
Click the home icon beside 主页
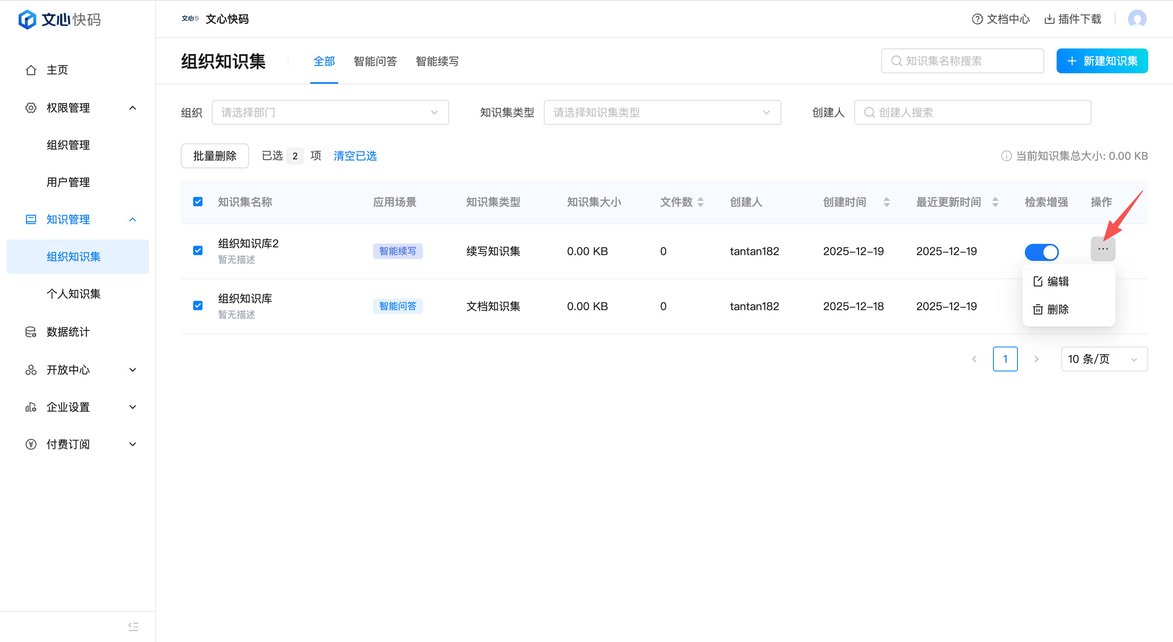31,70
